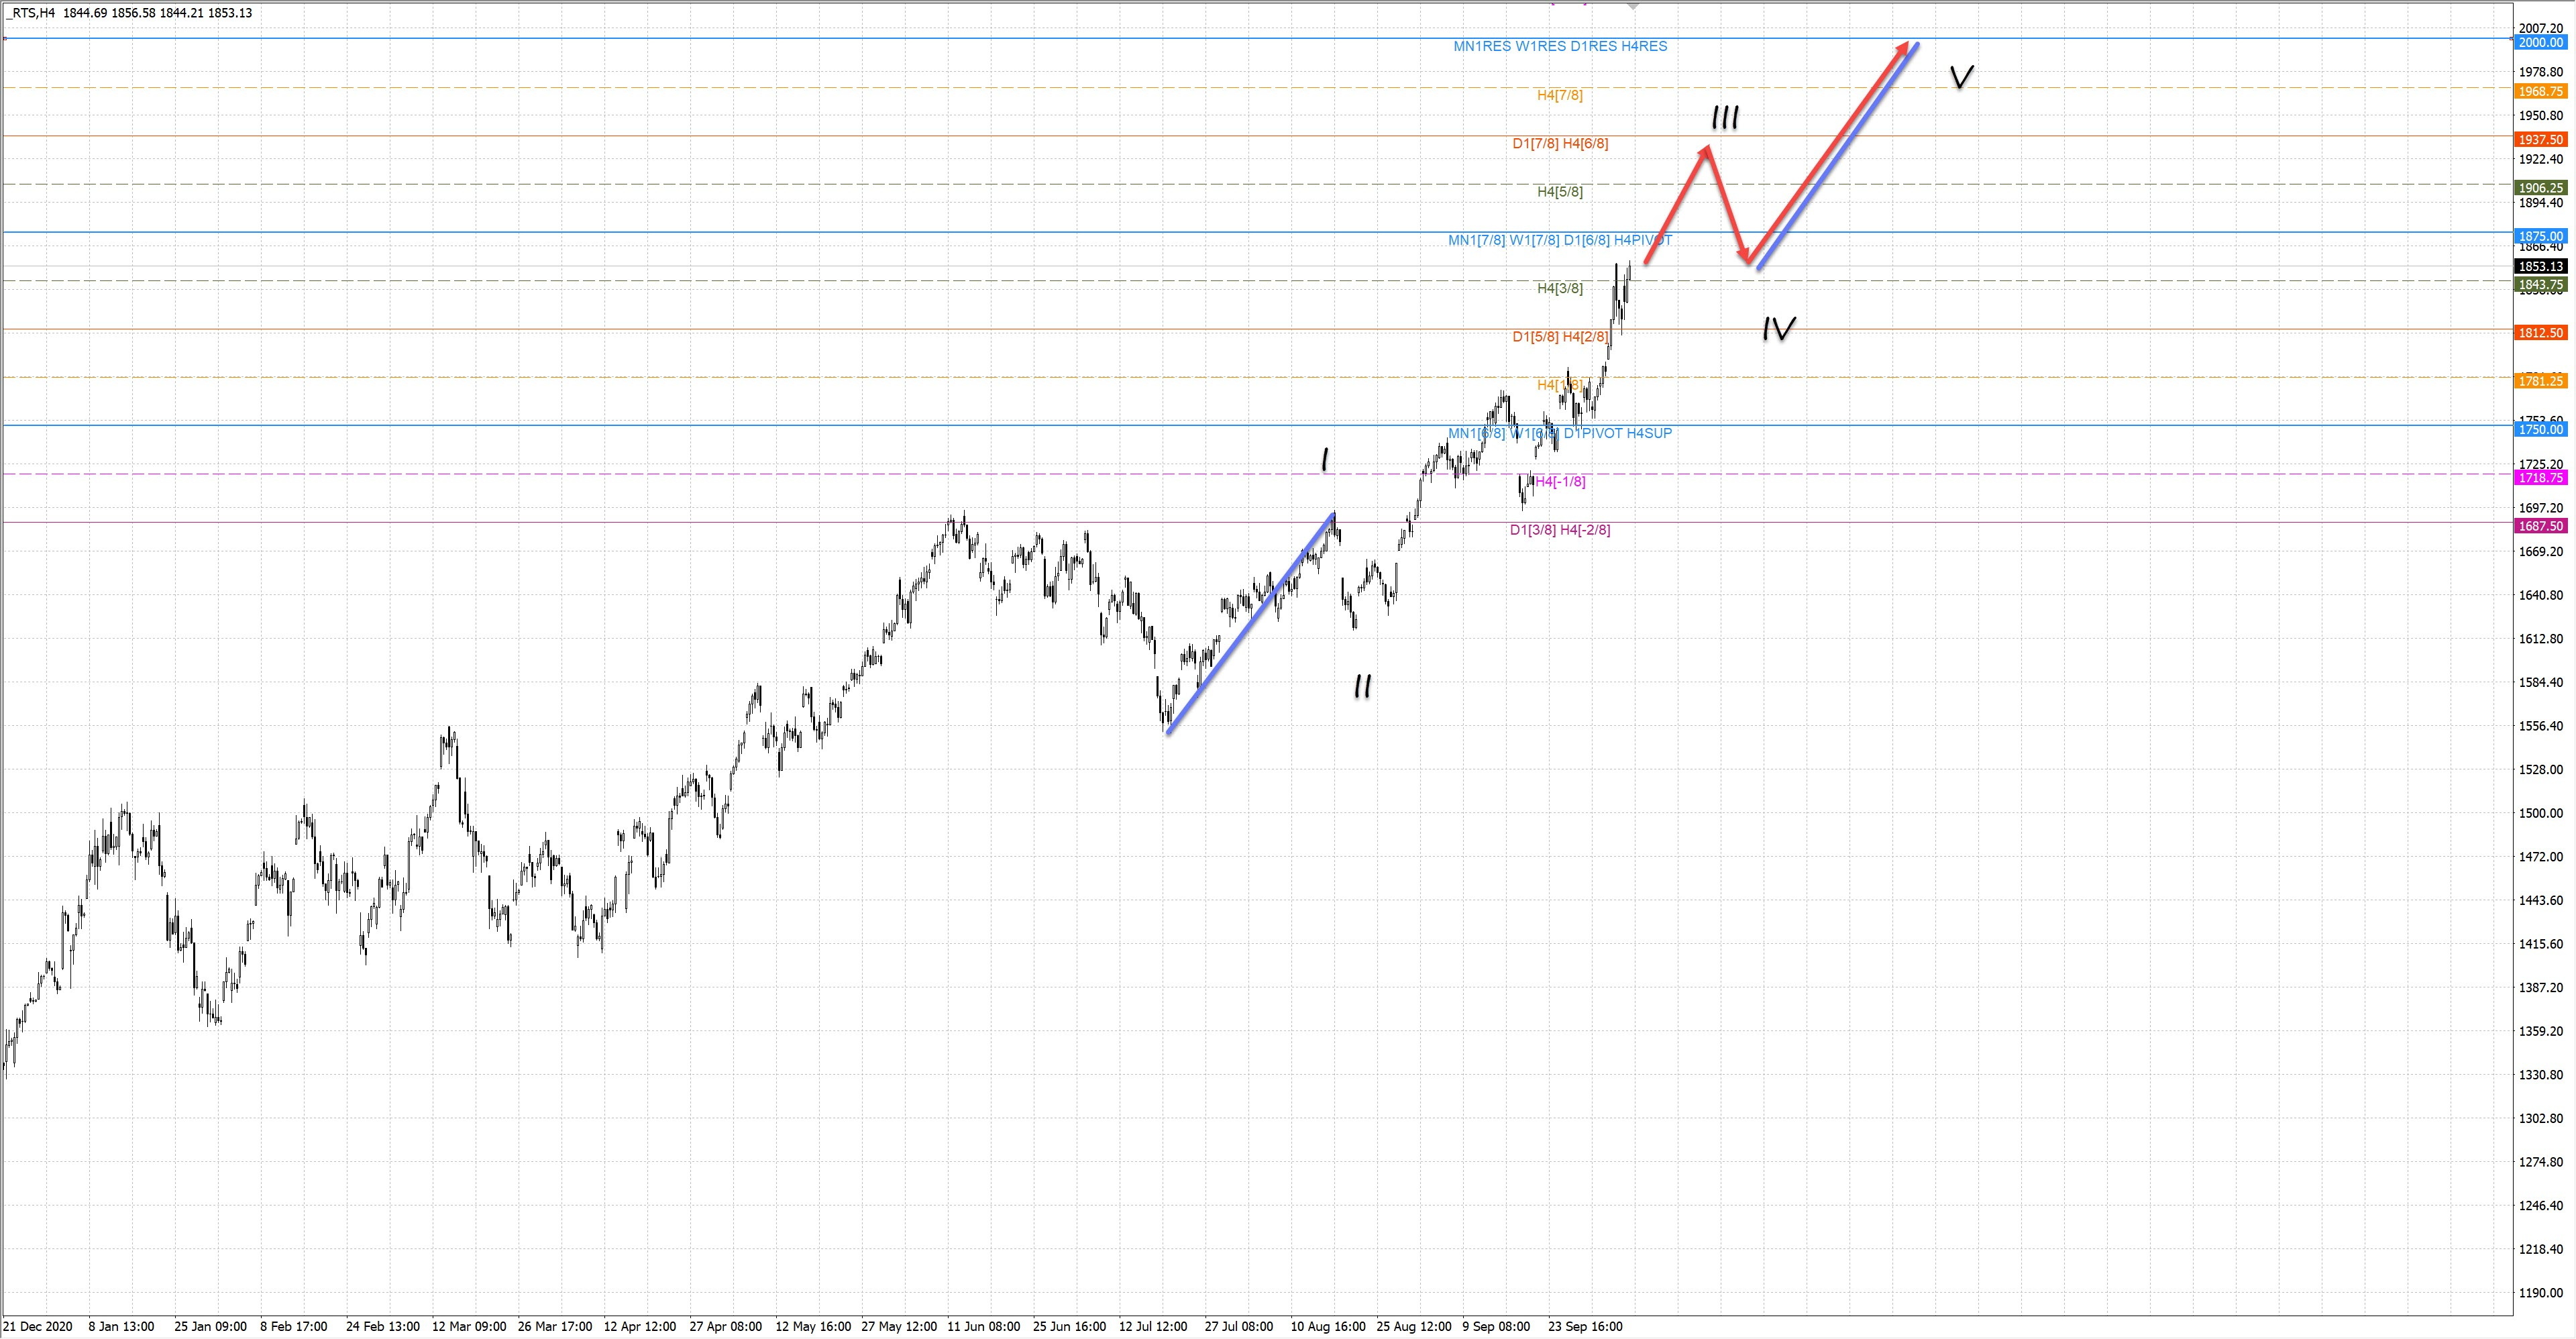Click the H4[5/8] level label
2576x1339 pixels.
click(x=1560, y=191)
